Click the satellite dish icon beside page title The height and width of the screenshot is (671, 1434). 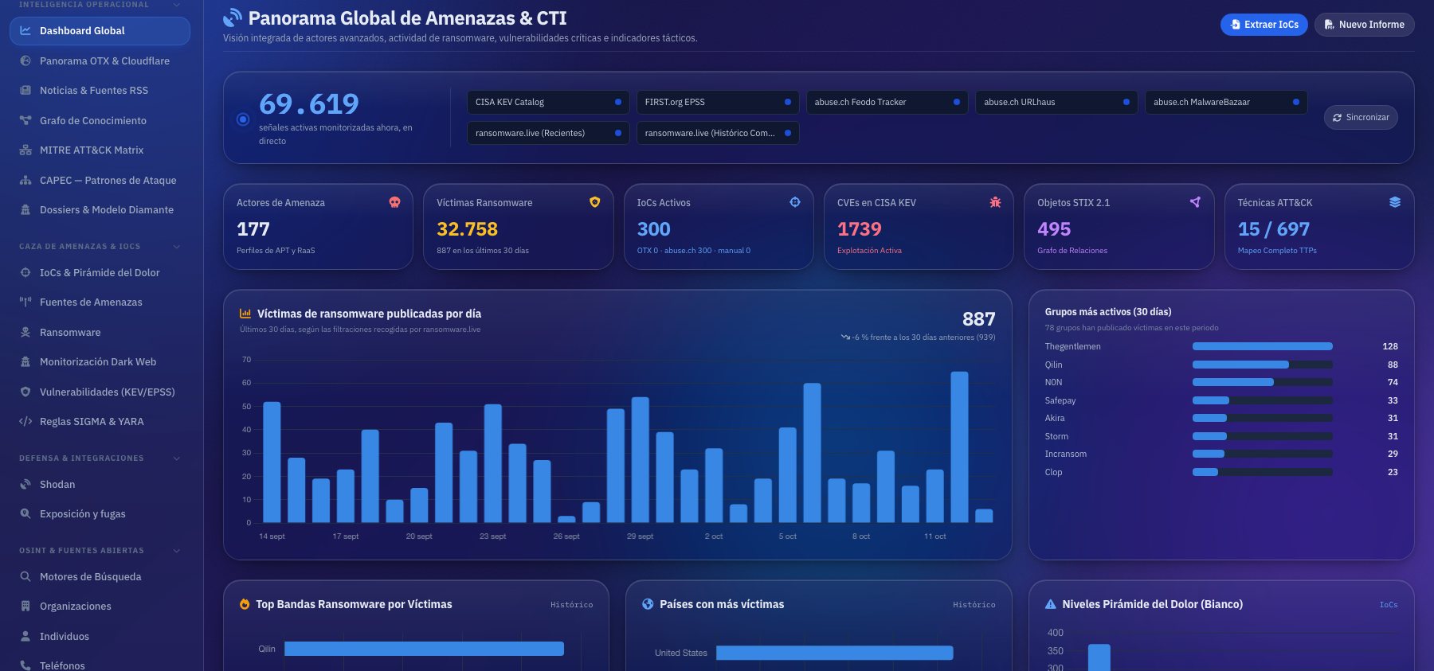click(233, 18)
